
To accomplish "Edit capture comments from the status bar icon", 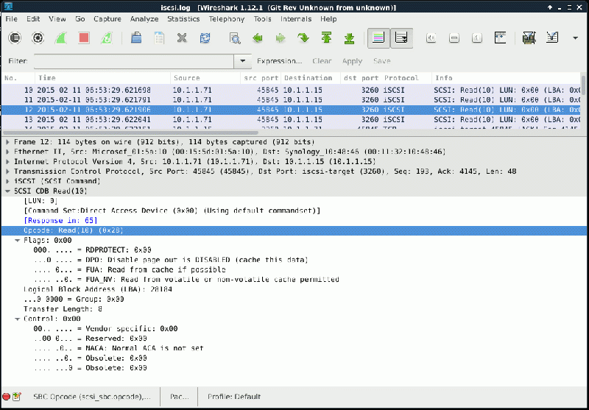I will pos(16,397).
